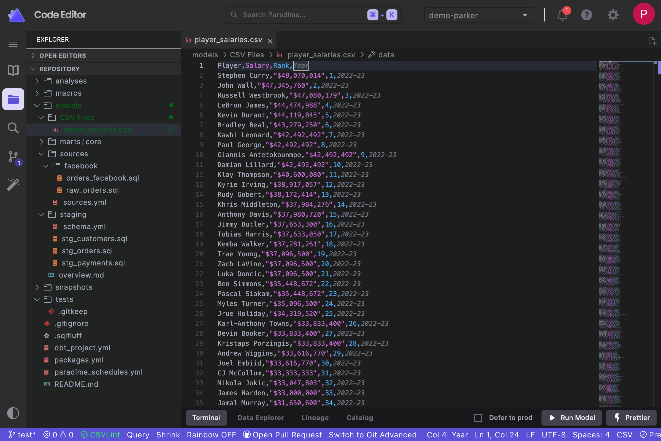Collapse the staging folder

click(104, 214)
